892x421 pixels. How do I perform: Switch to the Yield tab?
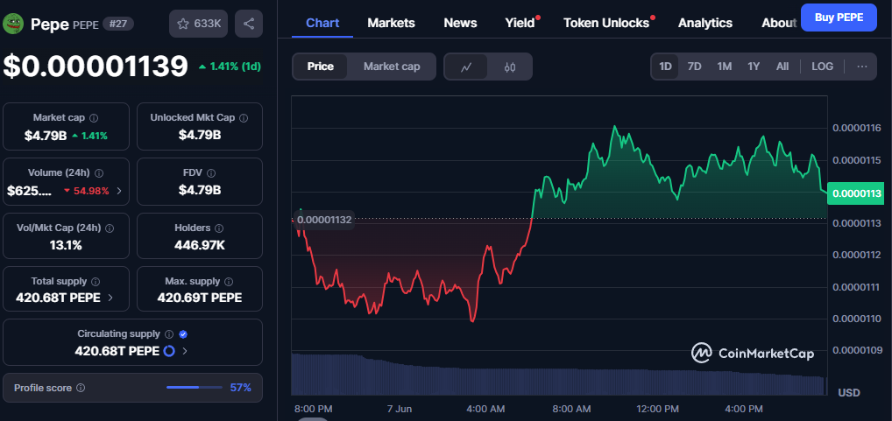(x=520, y=24)
